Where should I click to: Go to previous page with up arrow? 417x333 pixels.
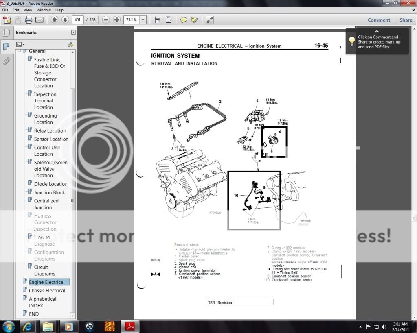tap(54, 20)
